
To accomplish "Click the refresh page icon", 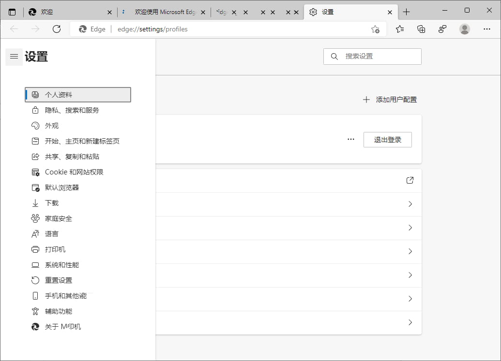I will coord(57,29).
